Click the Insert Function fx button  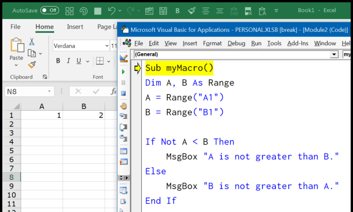[x=114, y=91]
